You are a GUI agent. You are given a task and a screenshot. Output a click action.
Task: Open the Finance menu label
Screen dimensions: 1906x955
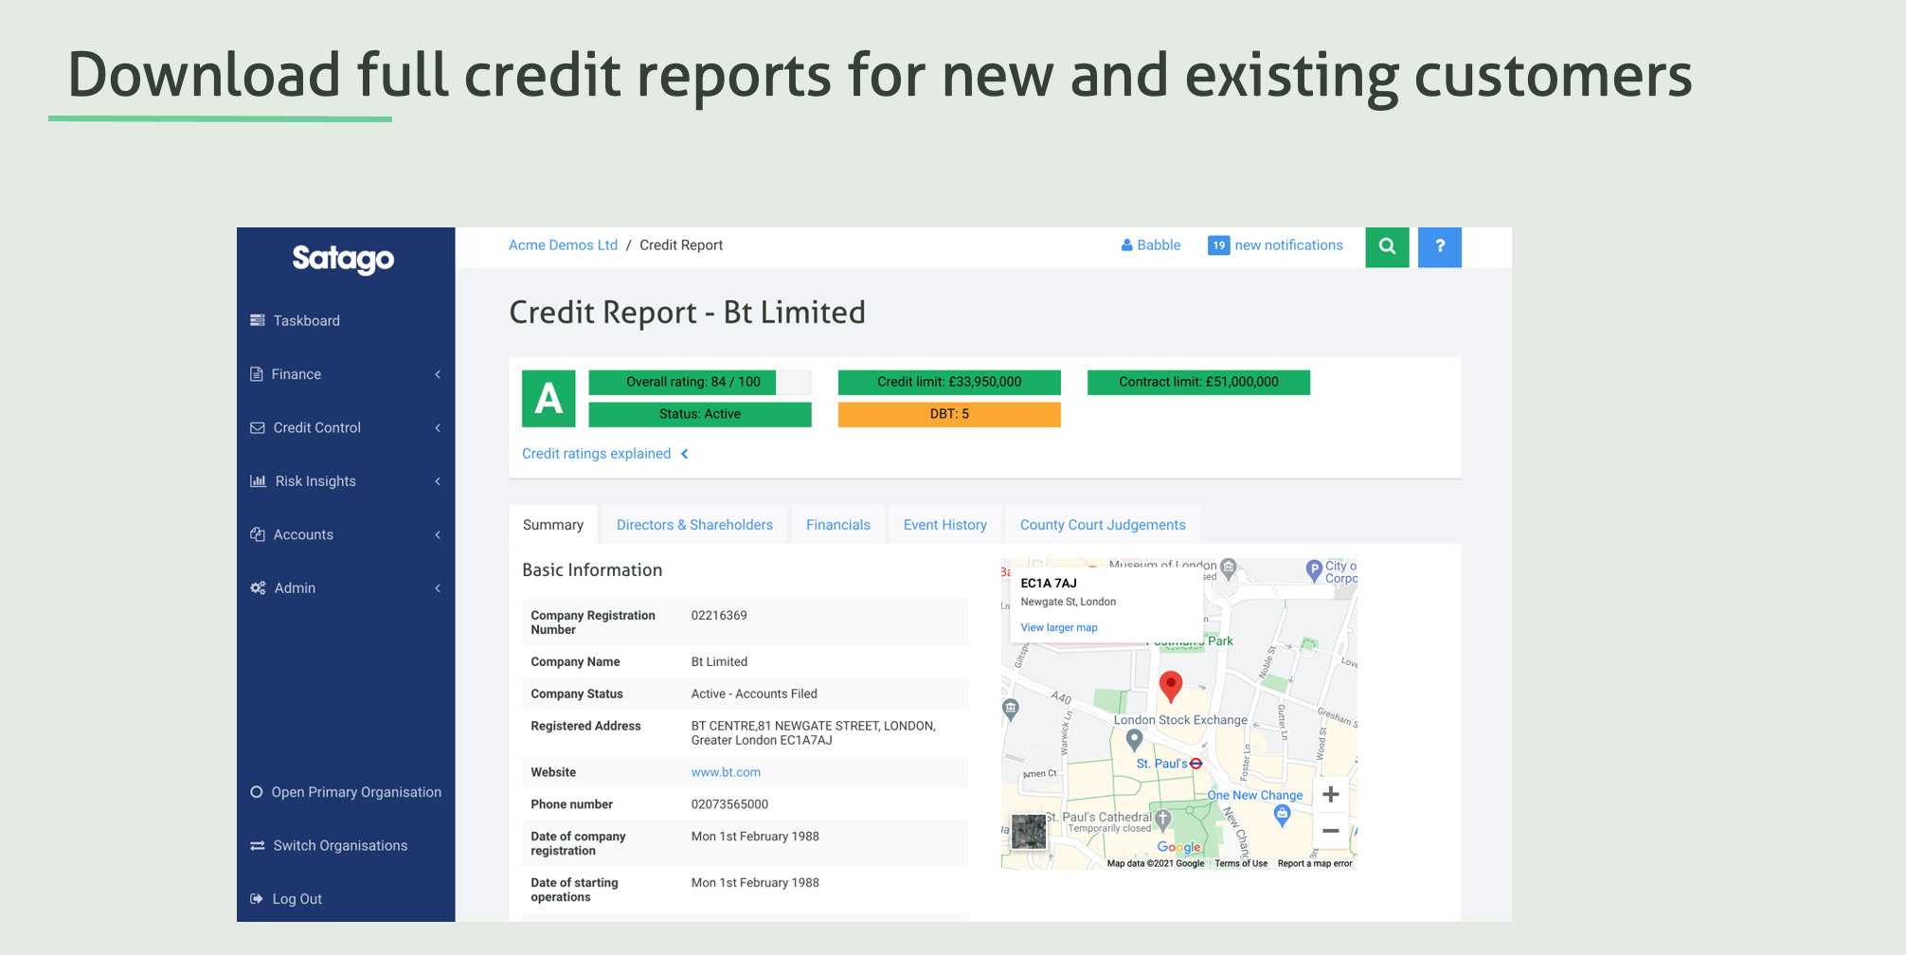[x=297, y=374]
